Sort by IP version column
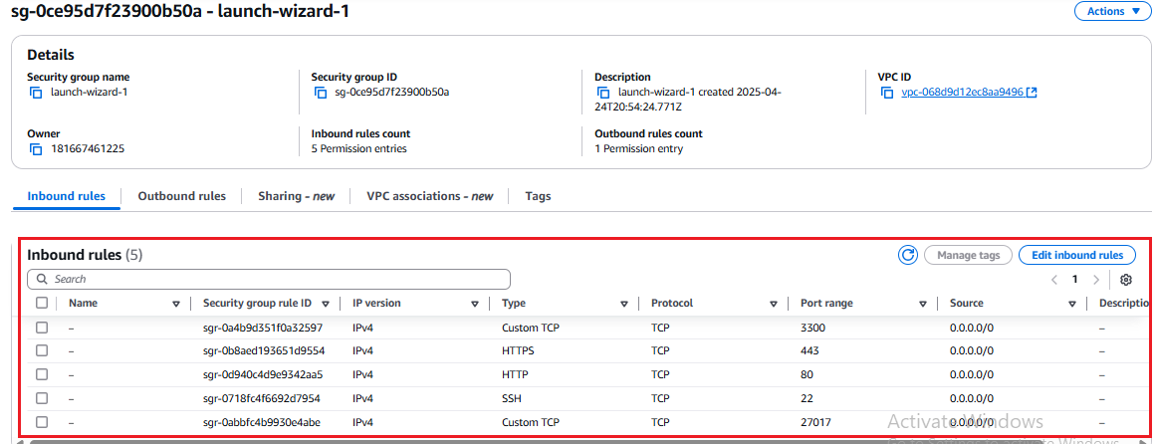 point(474,304)
